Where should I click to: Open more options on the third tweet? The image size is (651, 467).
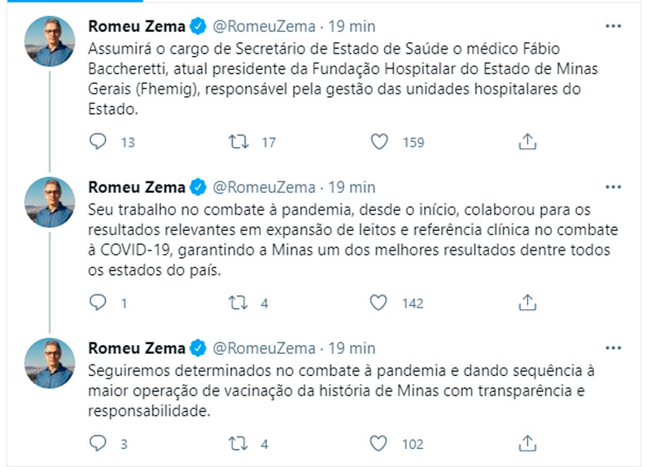[x=614, y=347]
